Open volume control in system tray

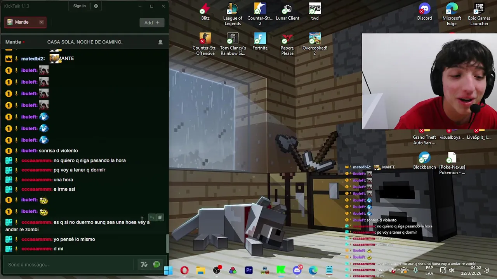pyautogui.click(x=452, y=270)
